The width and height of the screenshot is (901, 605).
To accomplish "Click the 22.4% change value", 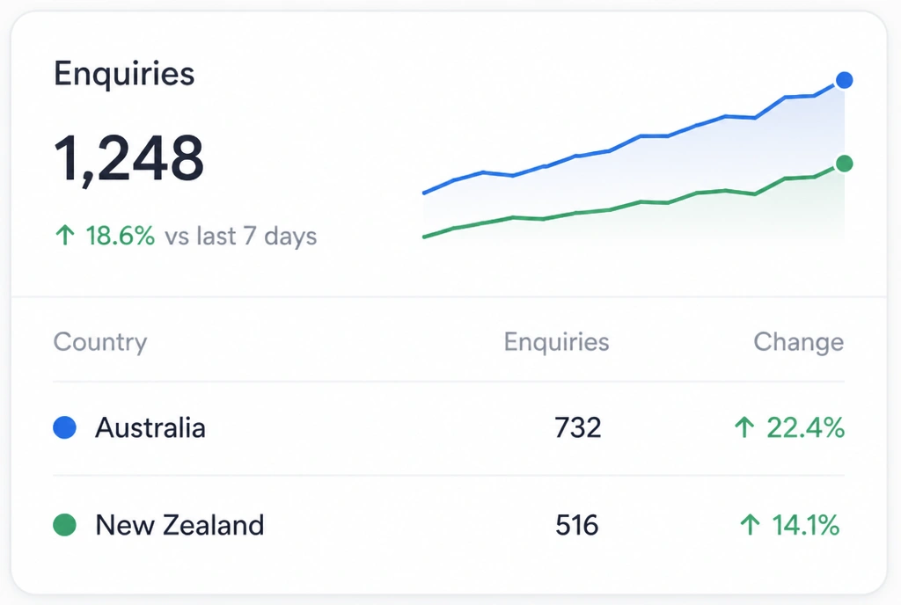I will coord(806,427).
